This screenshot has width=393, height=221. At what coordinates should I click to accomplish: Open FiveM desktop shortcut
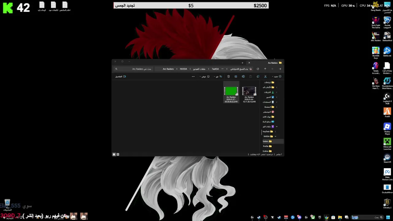pos(387,113)
